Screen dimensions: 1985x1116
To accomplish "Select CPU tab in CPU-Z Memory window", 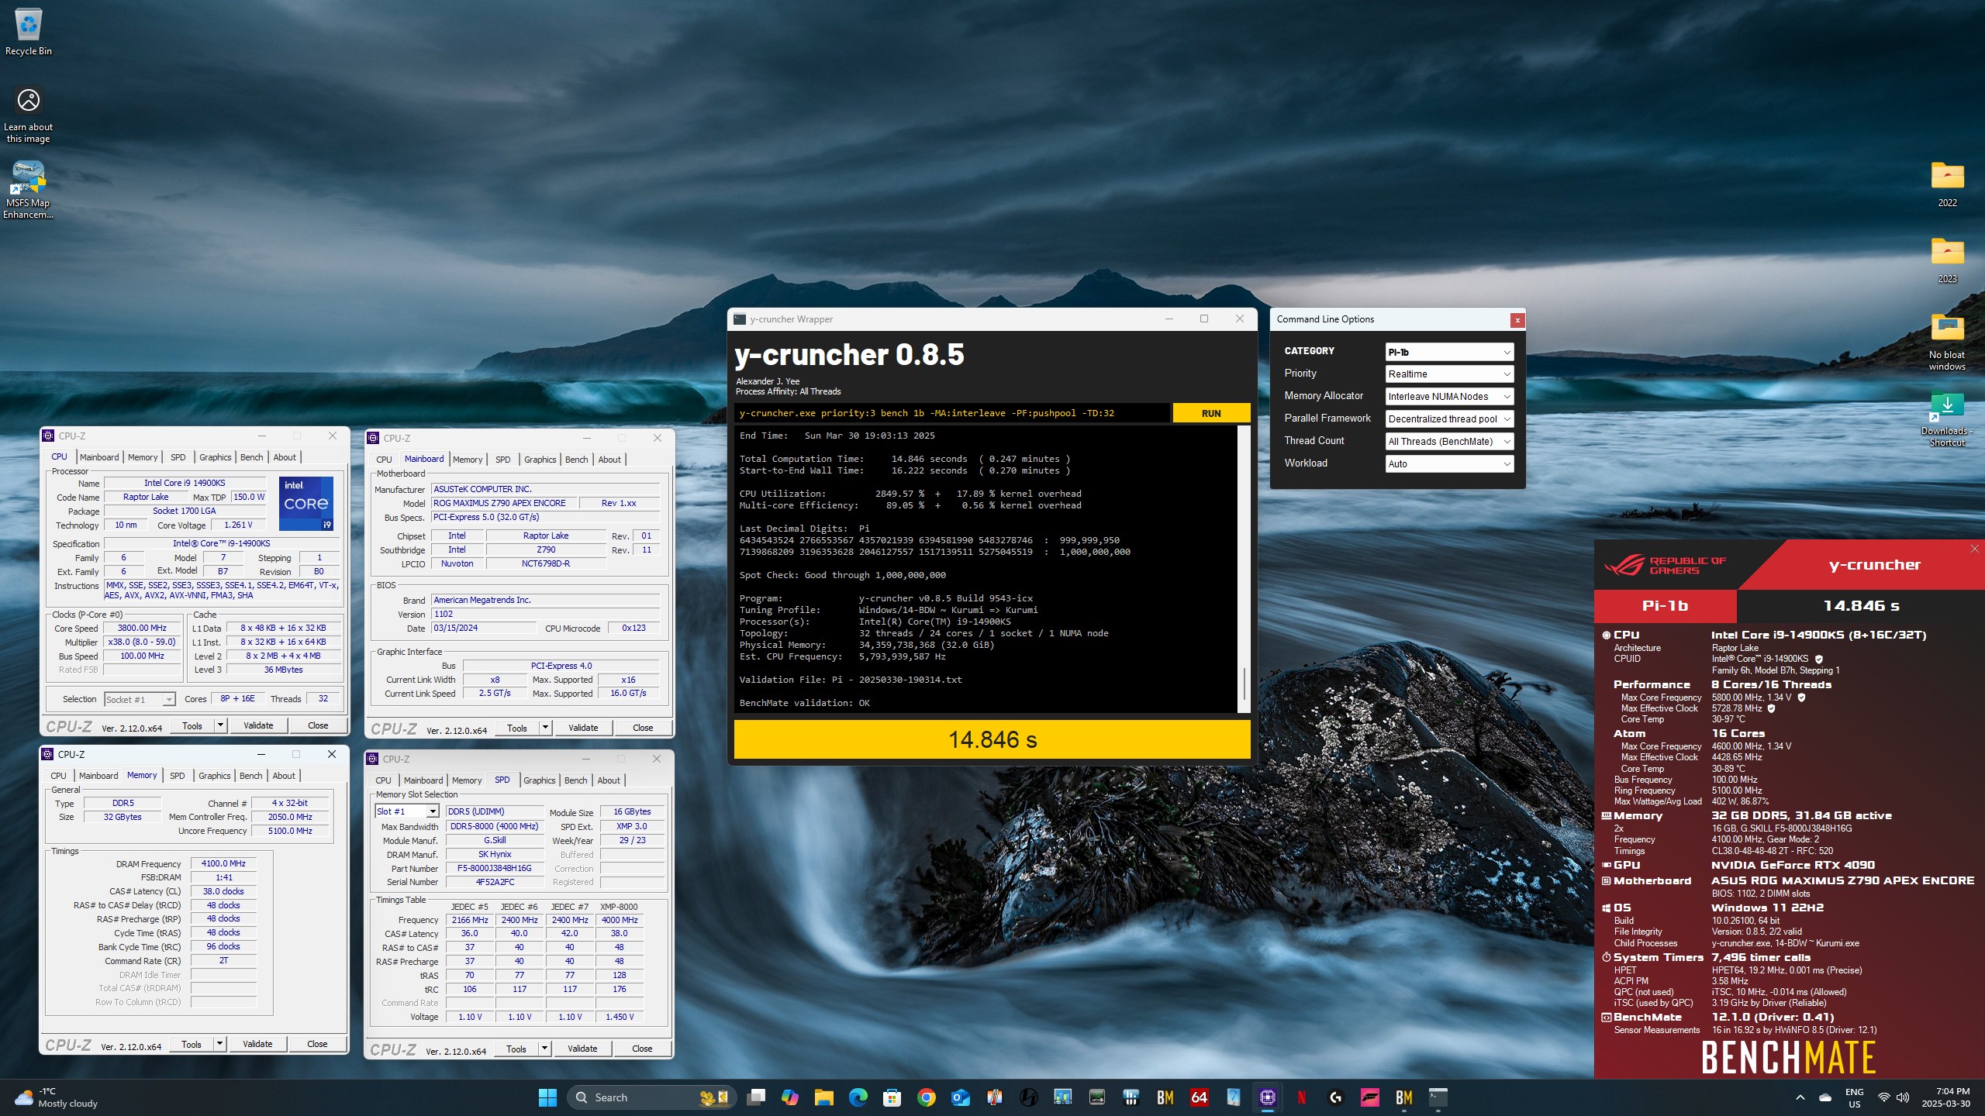I will (x=59, y=776).
